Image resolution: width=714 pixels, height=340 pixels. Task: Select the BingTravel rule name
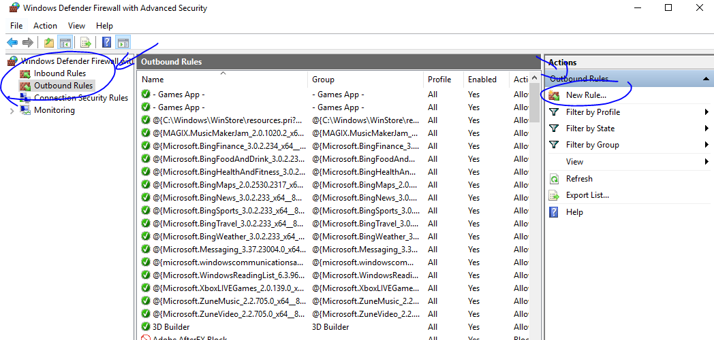(x=229, y=224)
